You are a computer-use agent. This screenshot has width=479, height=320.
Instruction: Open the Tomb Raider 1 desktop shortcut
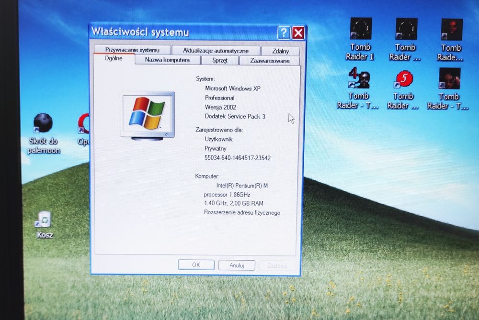(361, 38)
